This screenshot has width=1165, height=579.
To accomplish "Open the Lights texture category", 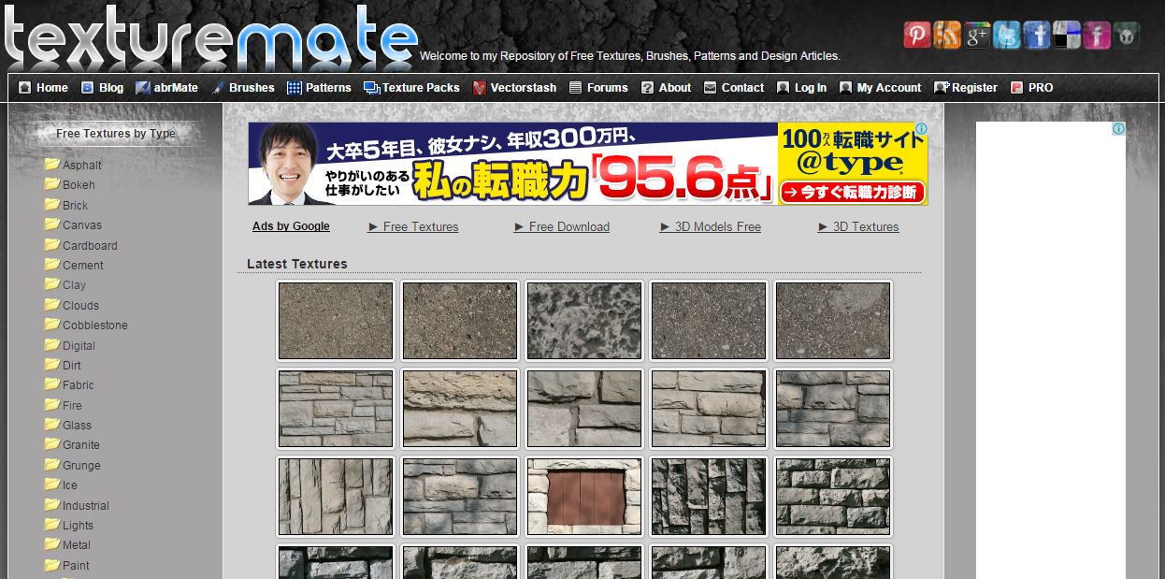I will (78, 525).
